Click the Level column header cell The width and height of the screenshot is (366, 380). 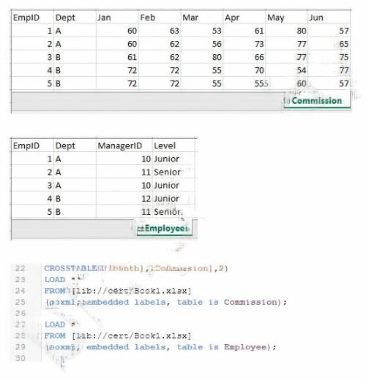click(173, 145)
